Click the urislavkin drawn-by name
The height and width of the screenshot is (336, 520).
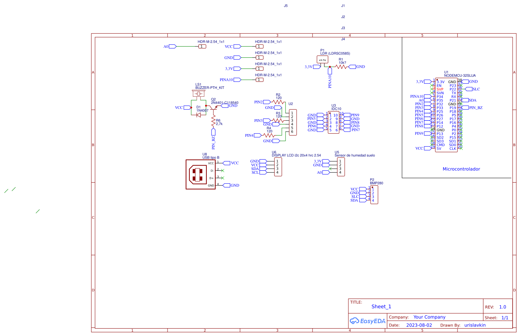pos(475,325)
